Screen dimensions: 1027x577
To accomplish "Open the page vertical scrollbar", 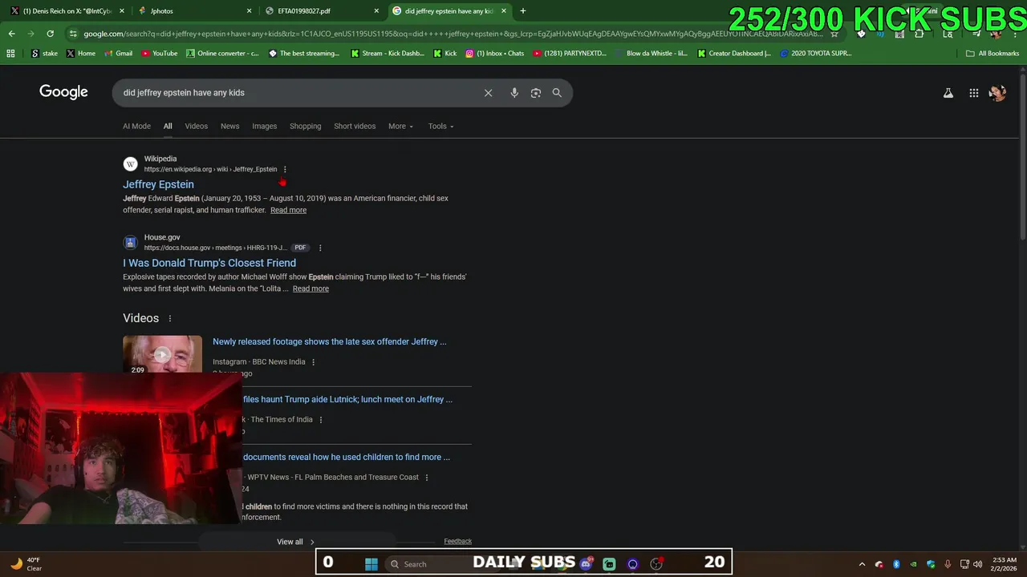I will tap(1022, 156).
